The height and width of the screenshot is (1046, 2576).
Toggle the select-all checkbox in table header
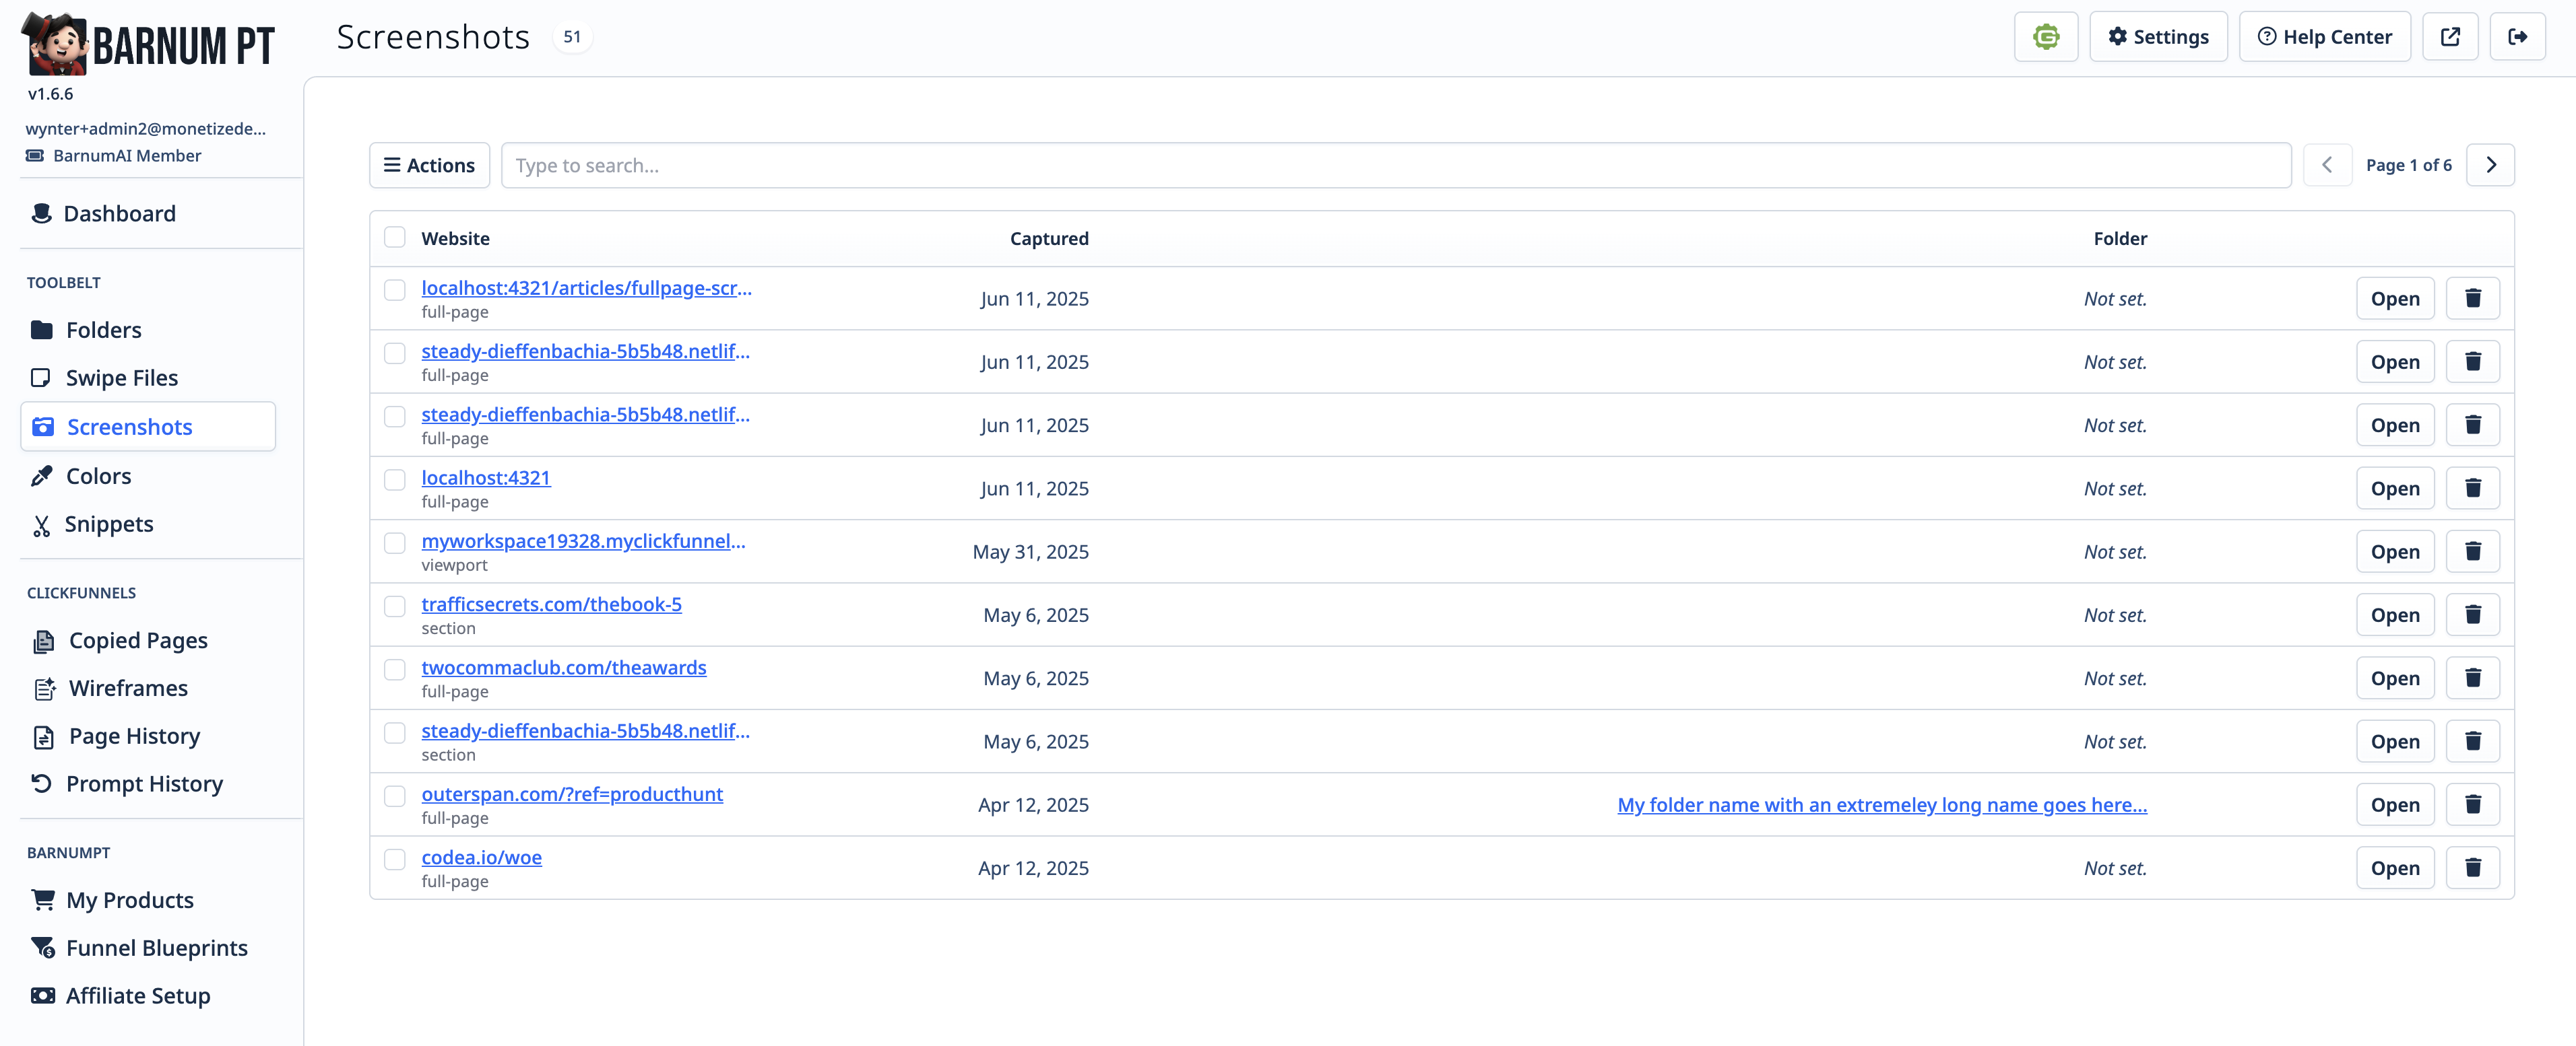click(395, 238)
